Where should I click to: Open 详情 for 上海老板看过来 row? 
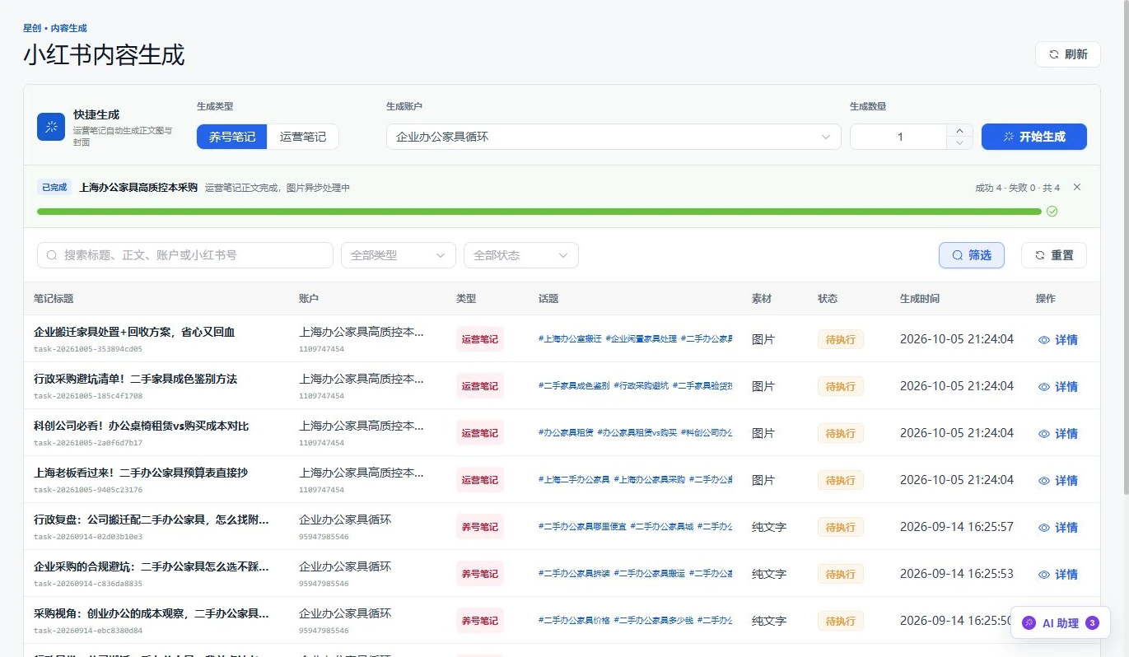pos(1058,480)
